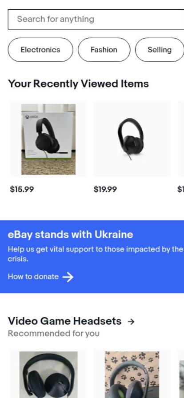
Task: Open the partially visible third recommended headset
Action: click(181, 378)
